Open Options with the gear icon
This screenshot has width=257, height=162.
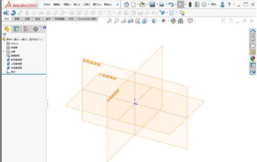tap(204, 4)
